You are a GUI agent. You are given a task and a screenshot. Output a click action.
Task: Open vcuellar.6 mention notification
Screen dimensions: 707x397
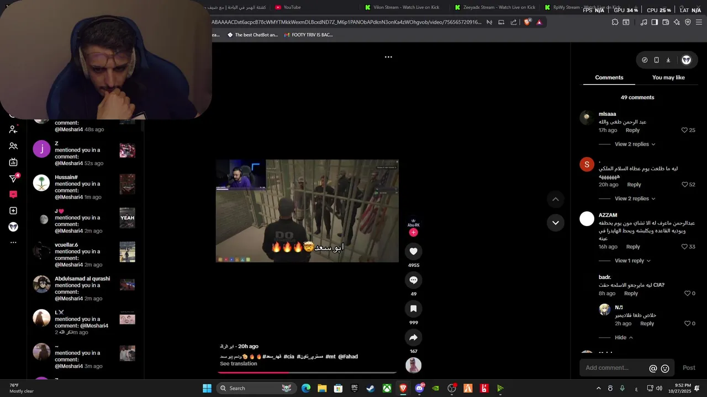tap(84, 255)
